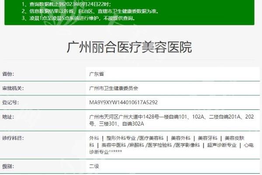The height and width of the screenshot is (175, 262).
Task: Click notice line about 卫生健康委数据为准
Action: point(90,11)
